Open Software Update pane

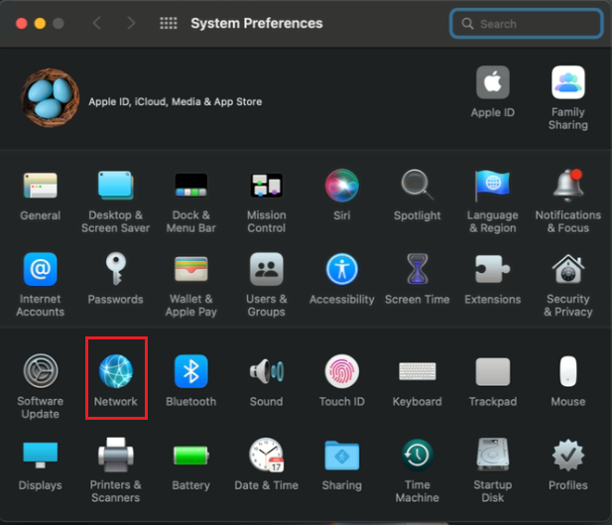click(40, 373)
